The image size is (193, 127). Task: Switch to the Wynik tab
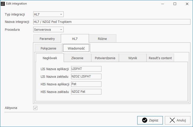[x=132, y=58]
